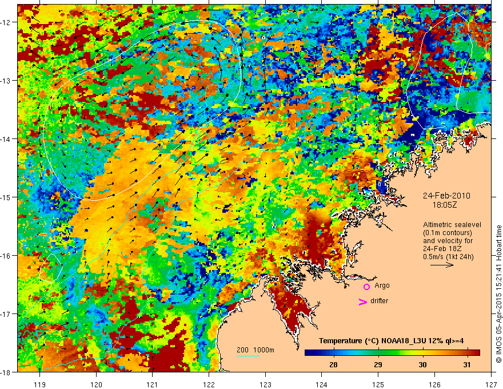Click the magenta drifter arrow symbol
Image resolution: width=503 pixels, height=389 pixels.
(x=362, y=301)
